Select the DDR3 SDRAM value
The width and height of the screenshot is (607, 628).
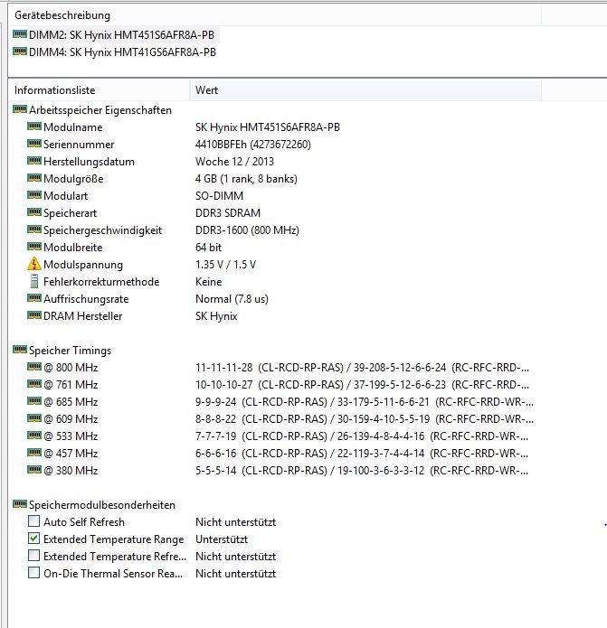(x=228, y=213)
